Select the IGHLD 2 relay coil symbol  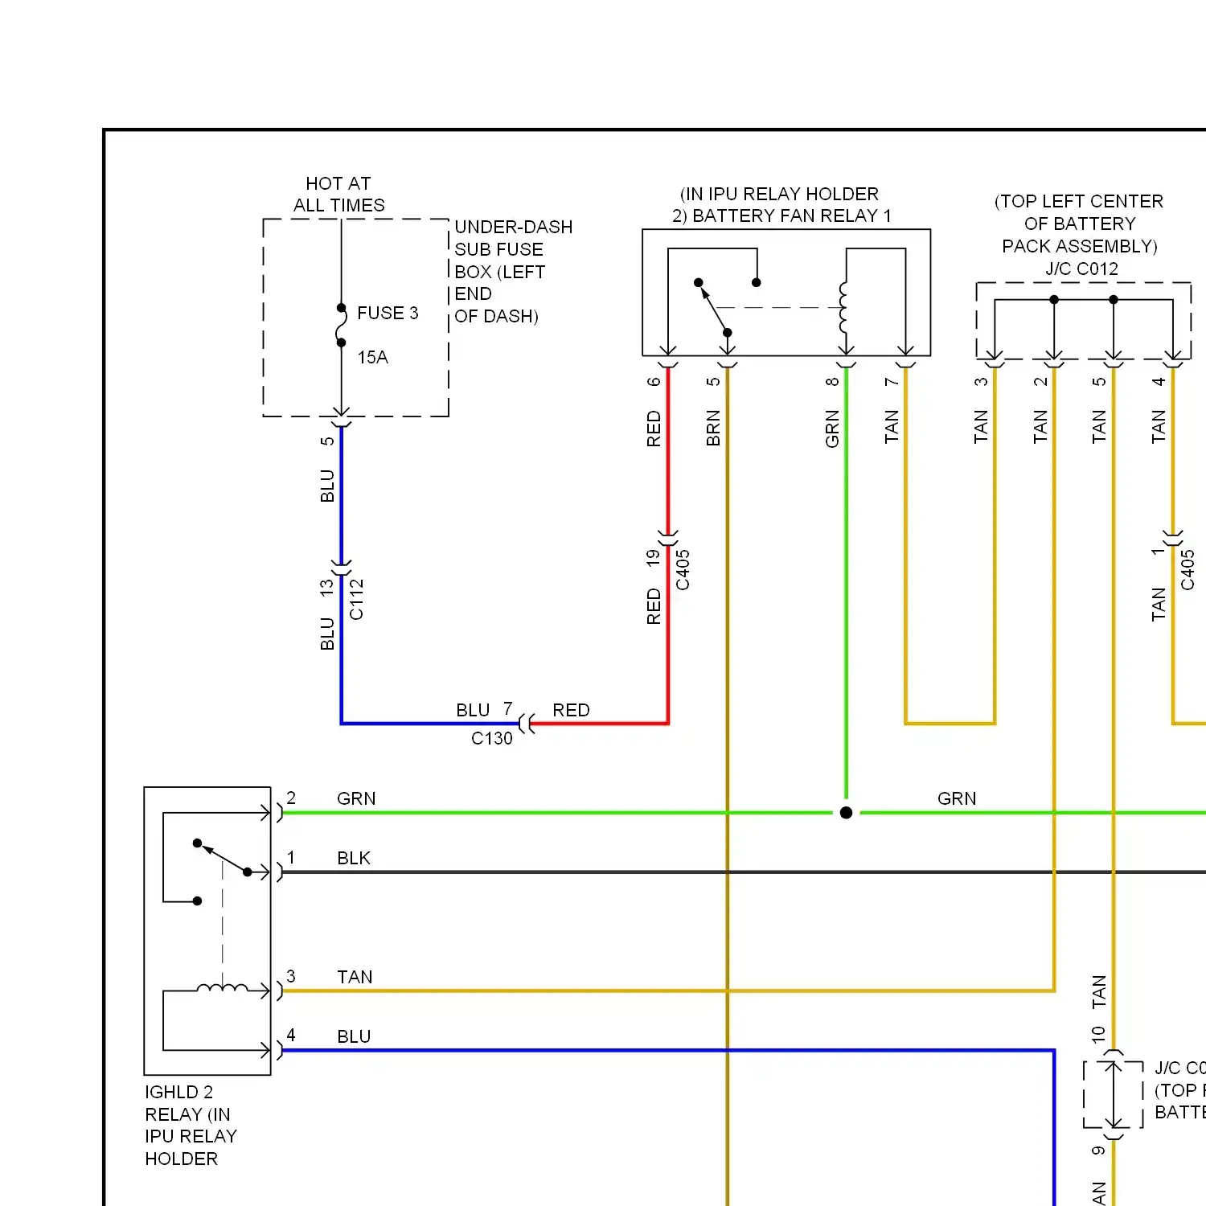pyautogui.click(x=223, y=987)
